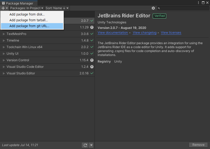Select the Toolchain Win Linux x64 row

tap(47, 47)
